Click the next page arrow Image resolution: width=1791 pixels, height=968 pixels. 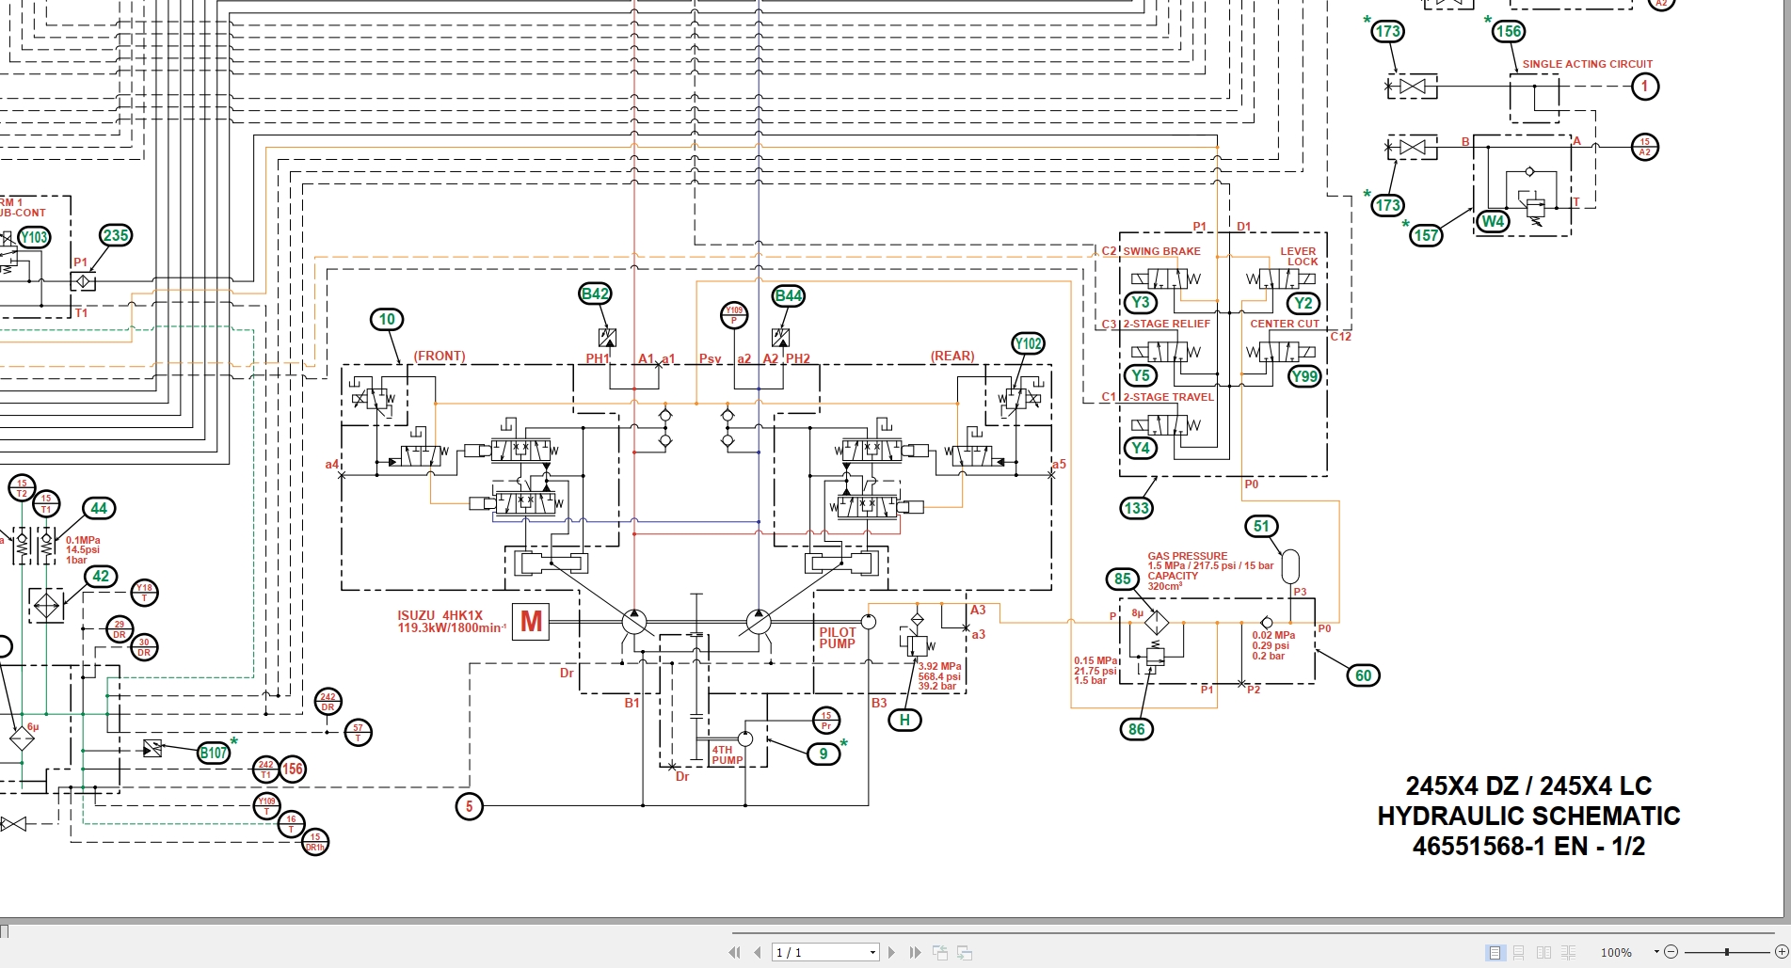coord(891,951)
